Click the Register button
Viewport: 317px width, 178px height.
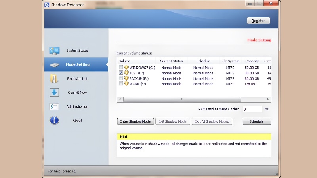click(258, 21)
